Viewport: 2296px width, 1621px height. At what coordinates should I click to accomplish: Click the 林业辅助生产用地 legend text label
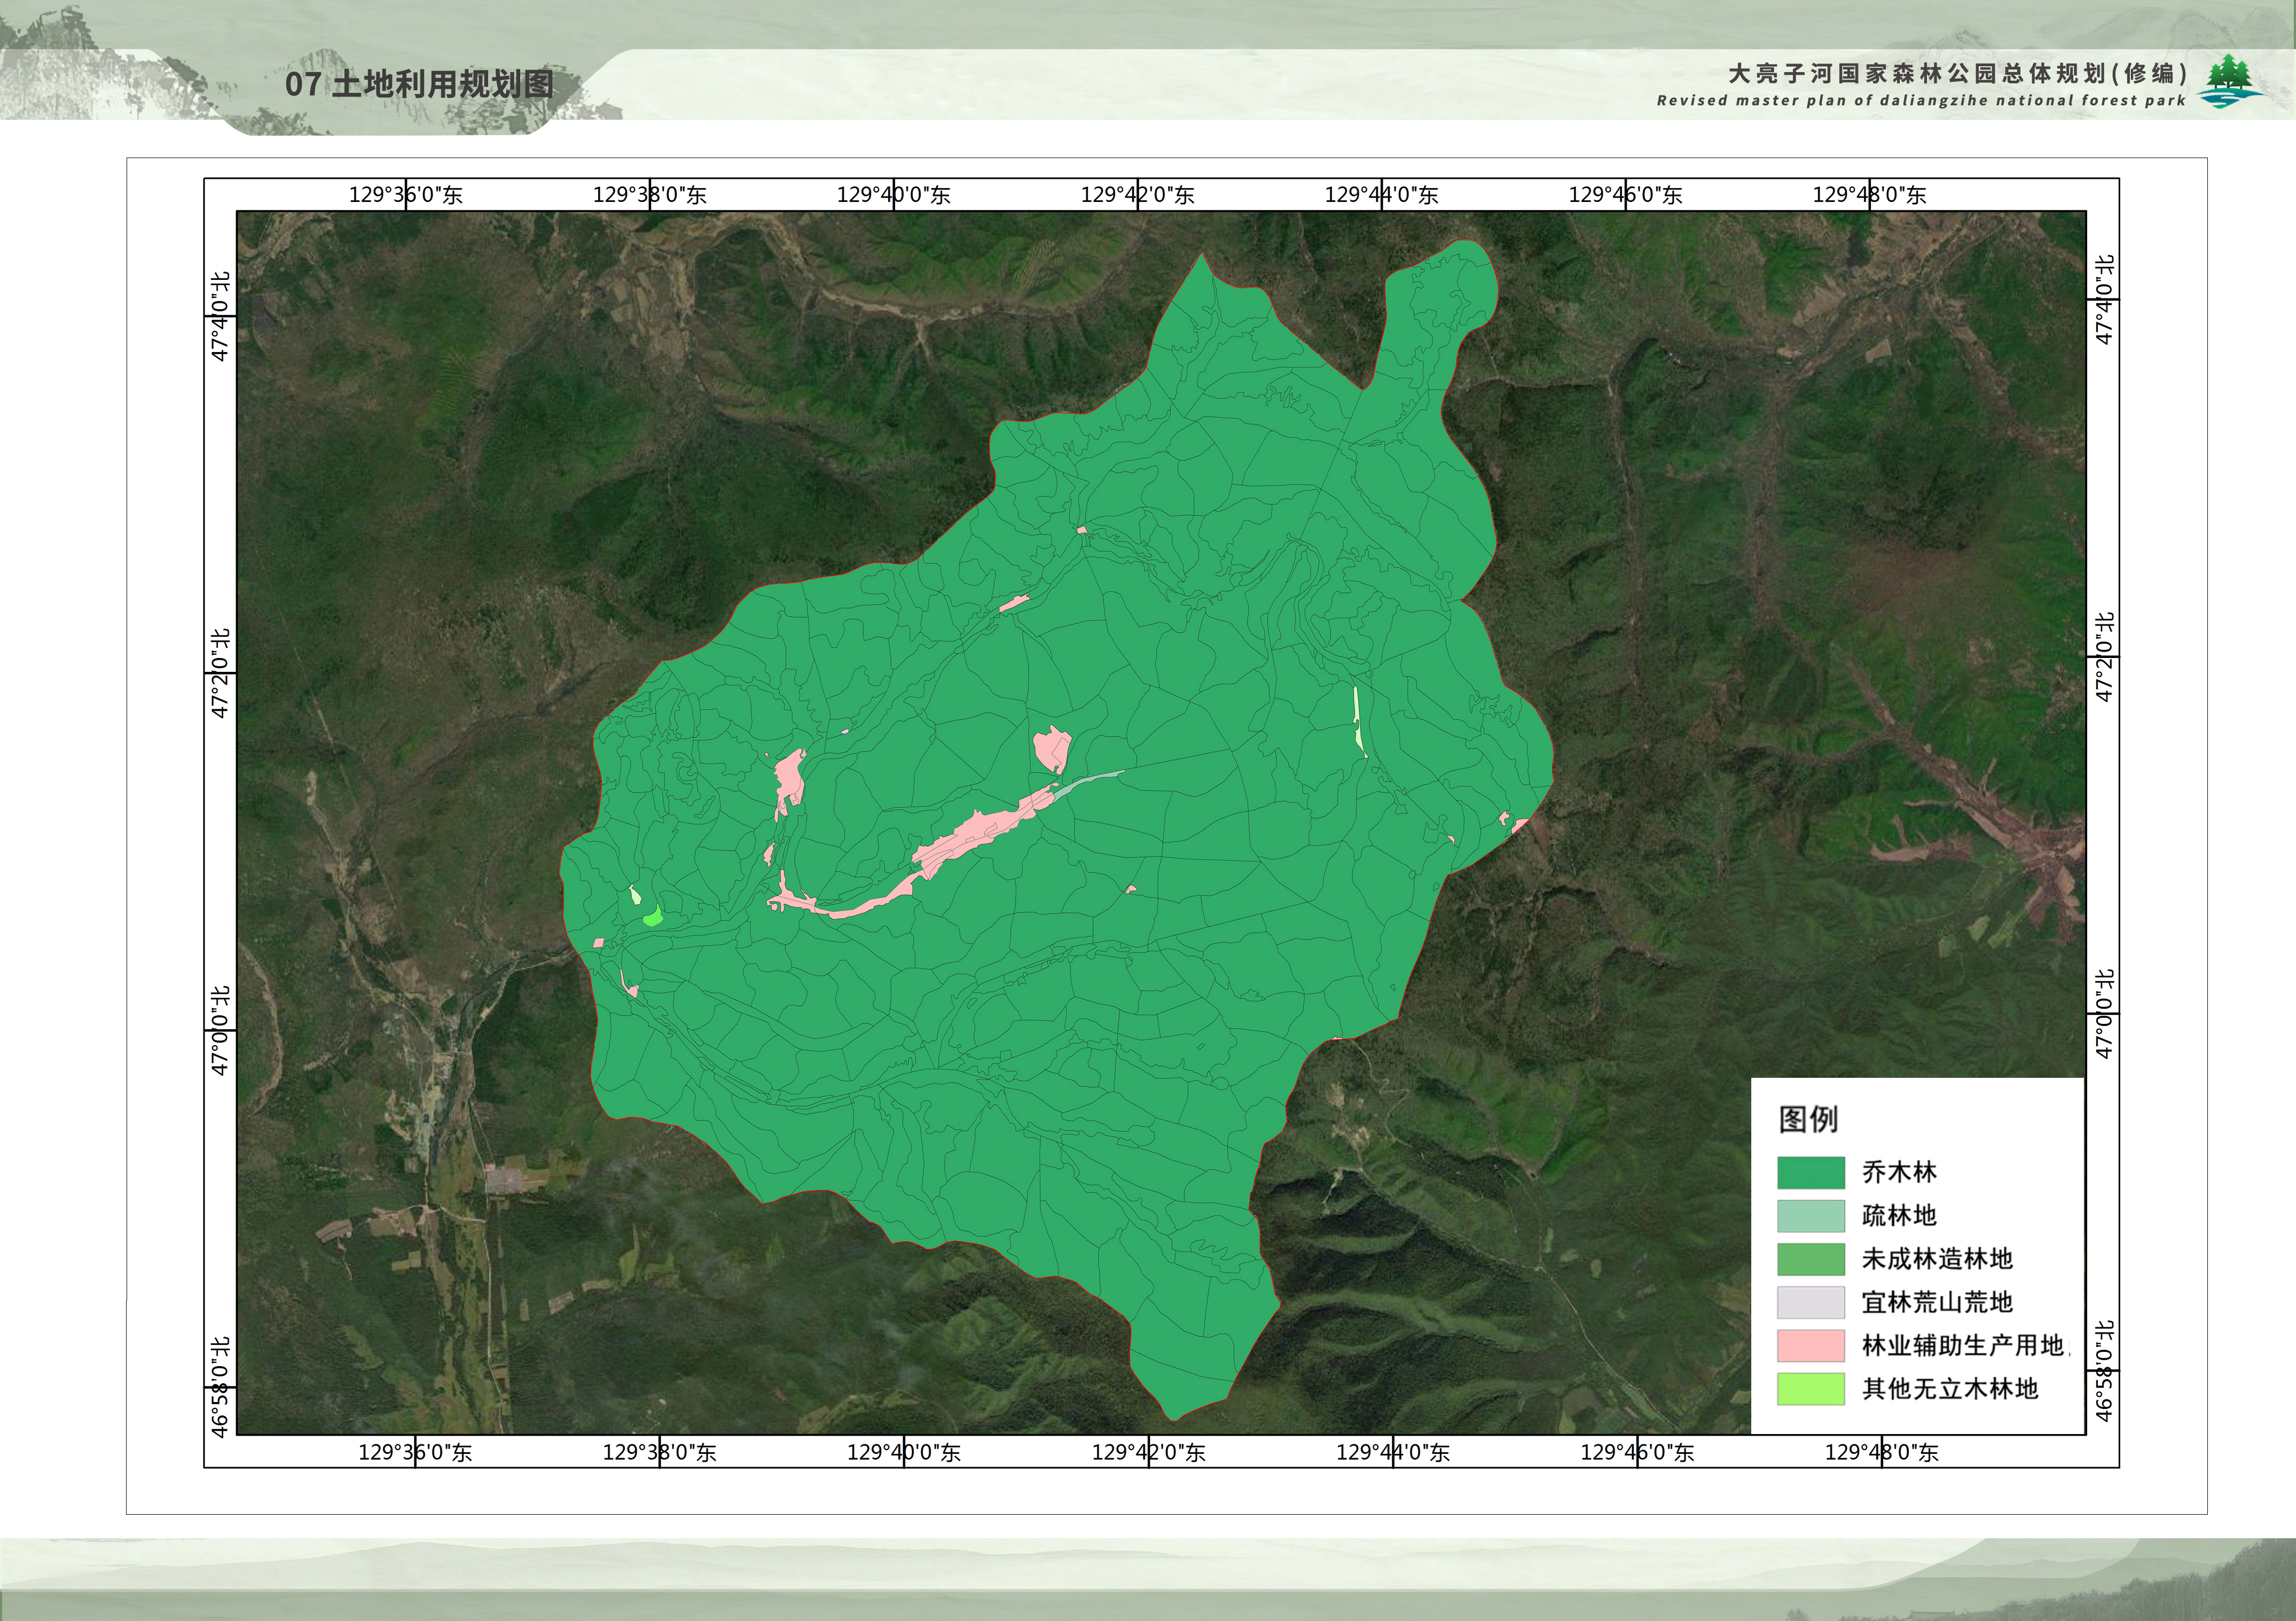(1962, 1345)
